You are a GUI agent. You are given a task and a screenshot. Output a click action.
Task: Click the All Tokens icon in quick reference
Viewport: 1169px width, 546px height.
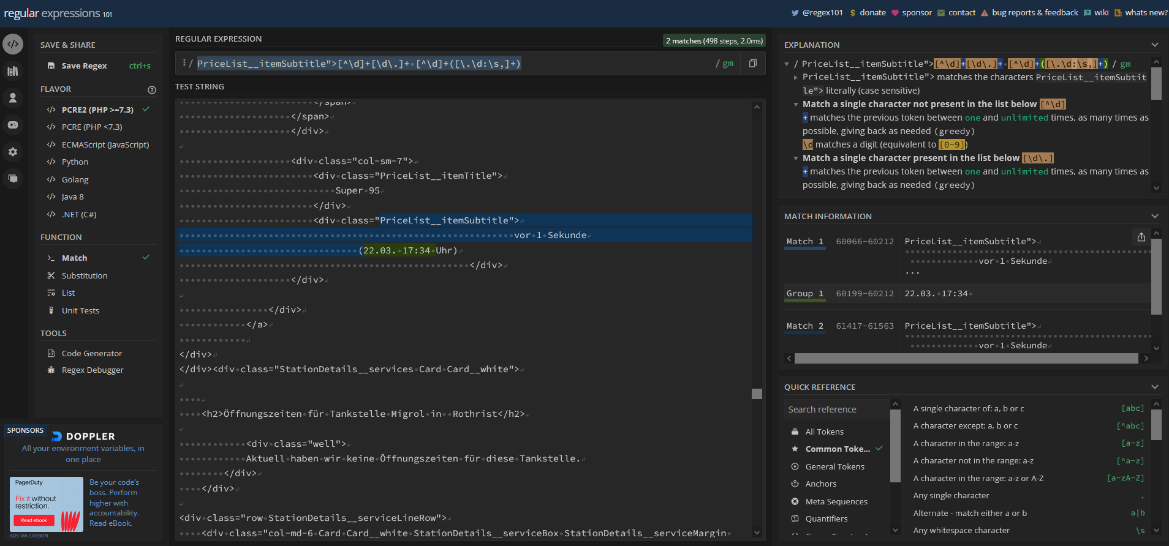[795, 432]
